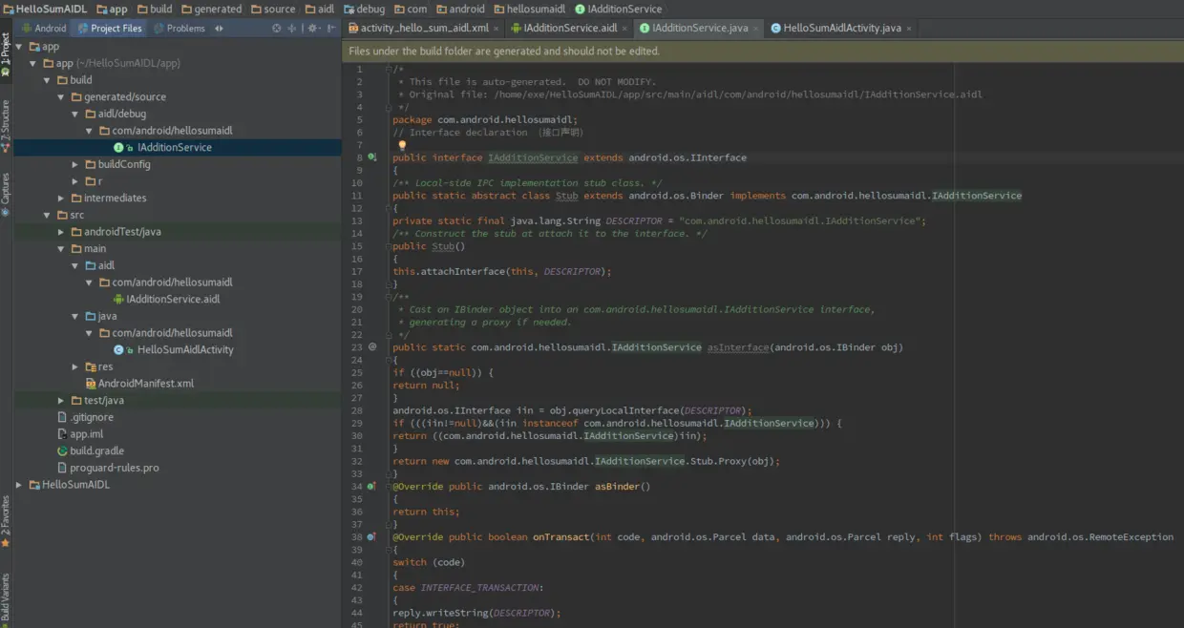1184x628 pixels.
Task: Collapse the build folder in tree
Action: (x=48, y=80)
